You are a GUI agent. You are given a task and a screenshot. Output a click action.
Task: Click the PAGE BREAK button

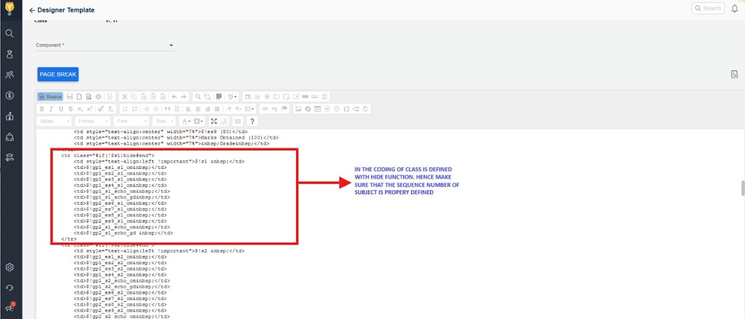coord(58,74)
